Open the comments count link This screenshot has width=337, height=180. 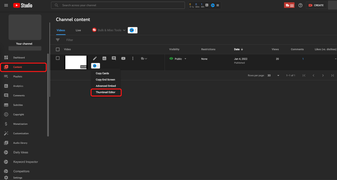(x=303, y=59)
